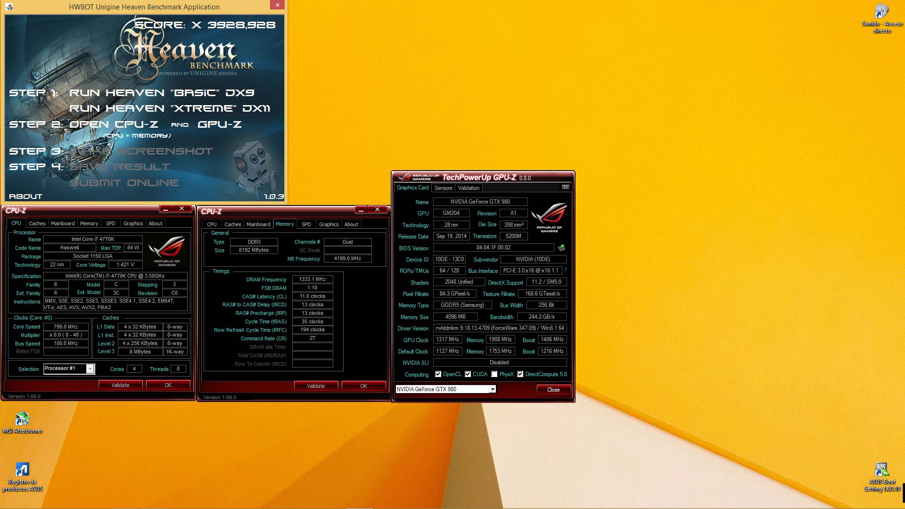Click the Close button in GPU-Z
The height and width of the screenshot is (509, 905).
pyautogui.click(x=553, y=390)
